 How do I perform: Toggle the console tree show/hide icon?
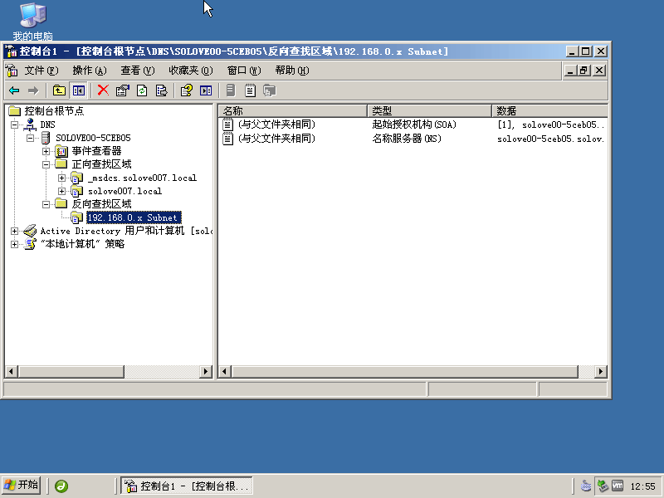coord(79,90)
